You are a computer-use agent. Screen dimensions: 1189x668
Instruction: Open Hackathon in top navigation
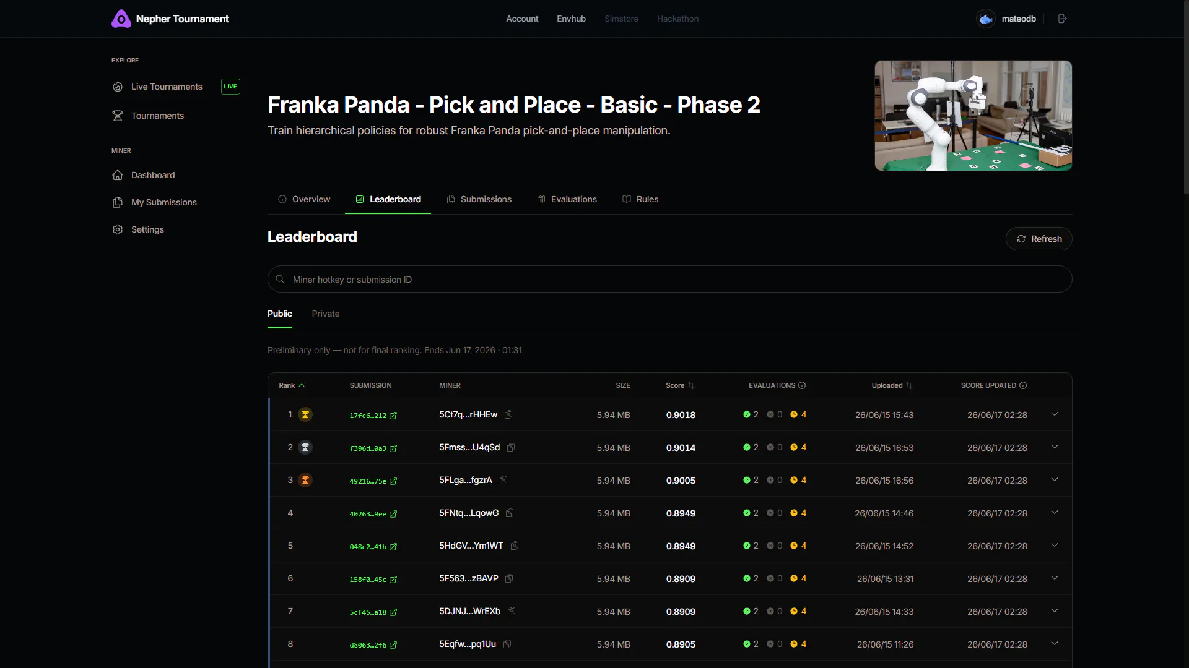pyautogui.click(x=677, y=19)
